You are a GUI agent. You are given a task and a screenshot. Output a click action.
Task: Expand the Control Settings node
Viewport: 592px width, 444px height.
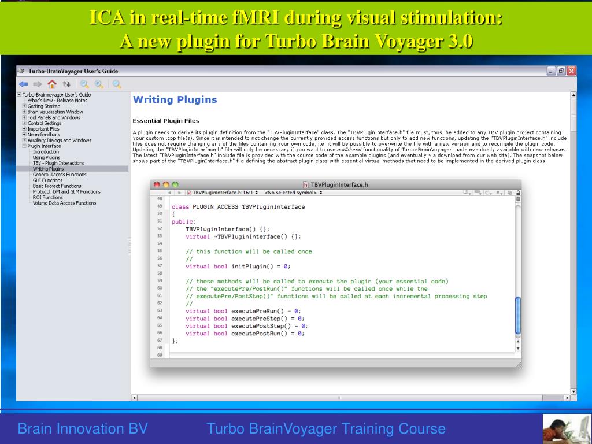click(x=24, y=123)
